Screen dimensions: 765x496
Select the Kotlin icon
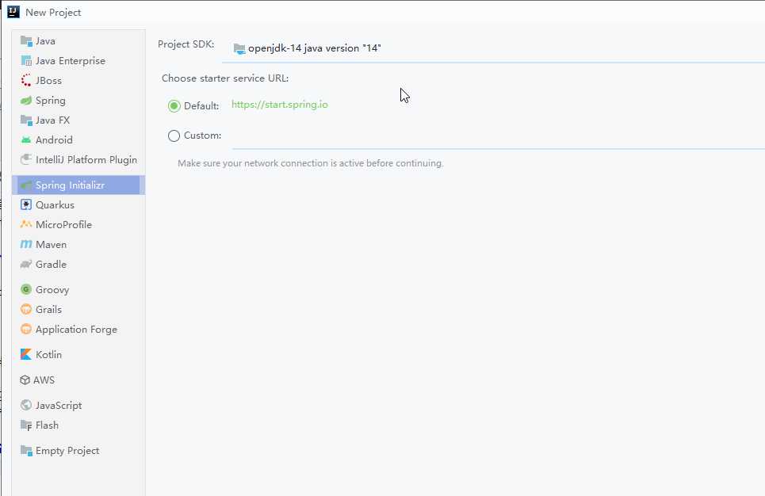pos(26,354)
